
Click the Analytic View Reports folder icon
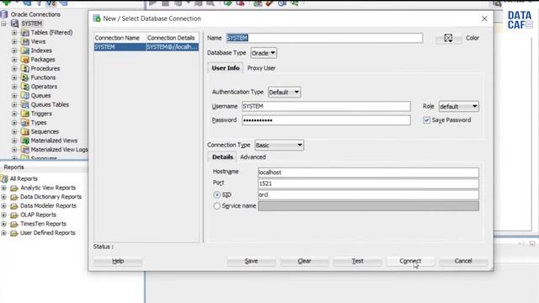(x=14, y=188)
